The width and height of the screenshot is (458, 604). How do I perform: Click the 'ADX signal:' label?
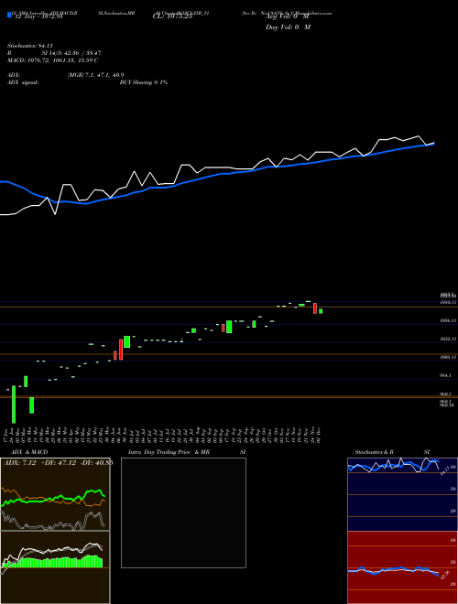pyautogui.click(x=23, y=82)
